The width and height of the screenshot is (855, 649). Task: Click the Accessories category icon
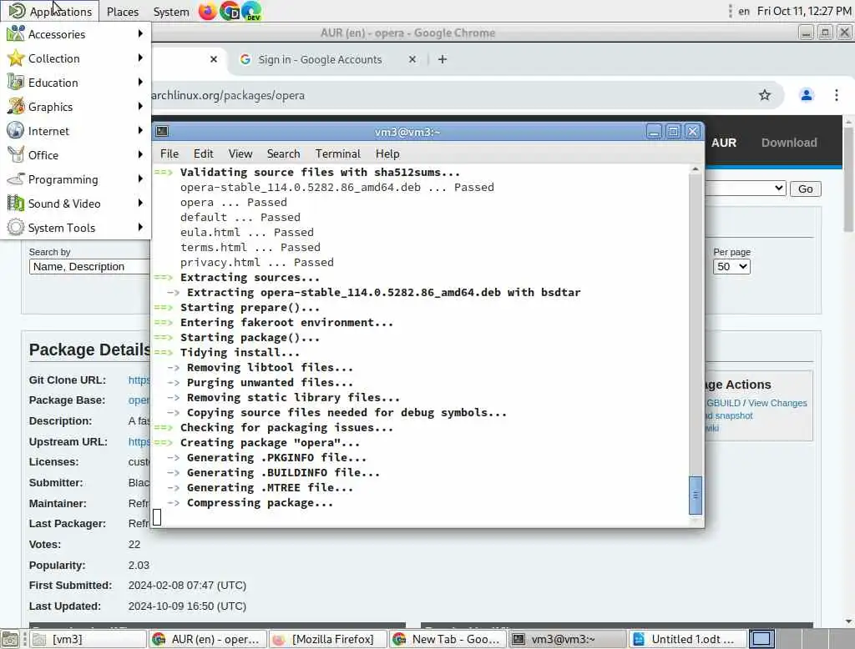tap(15, 34)
